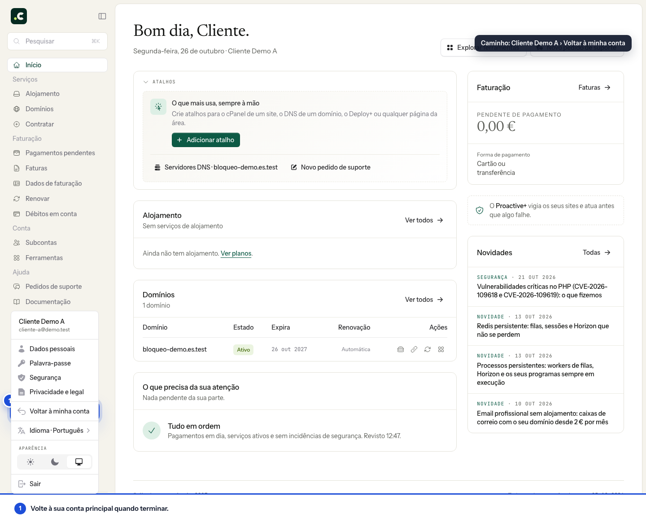
Task: Open the Processos persistentes news item
Action: coord(546,370)
